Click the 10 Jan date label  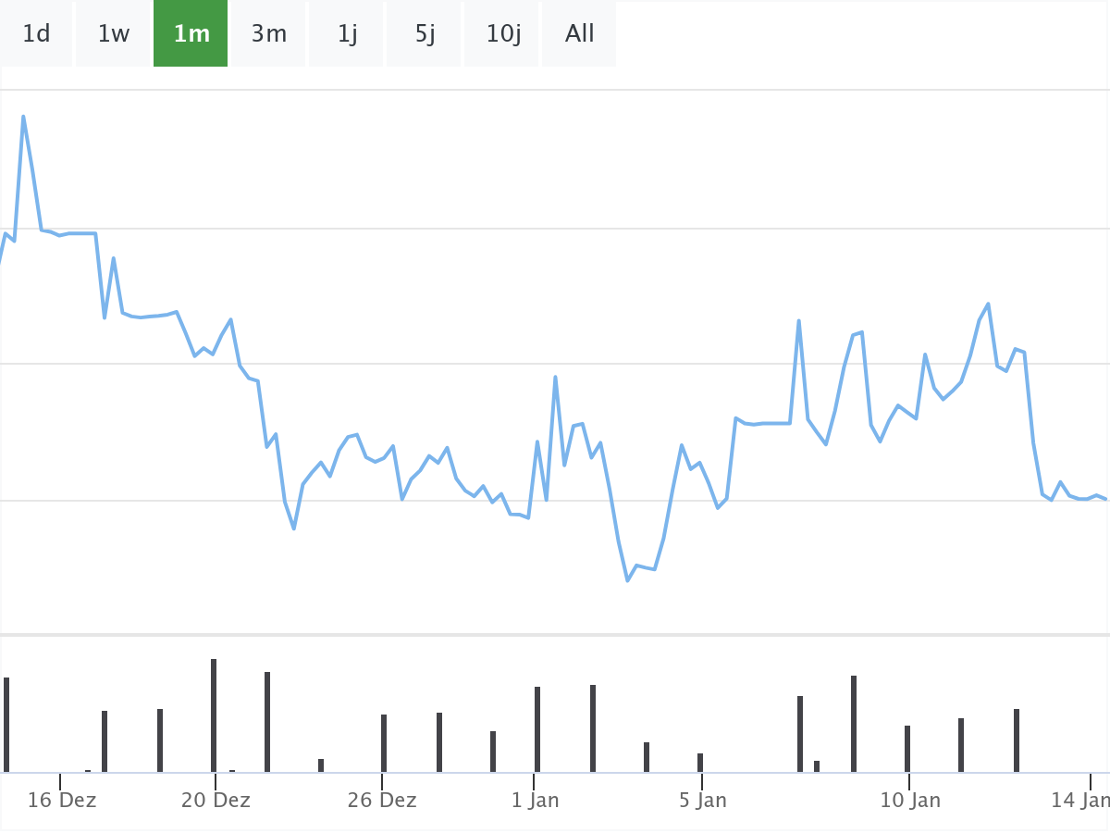click(x=910, y=800)
